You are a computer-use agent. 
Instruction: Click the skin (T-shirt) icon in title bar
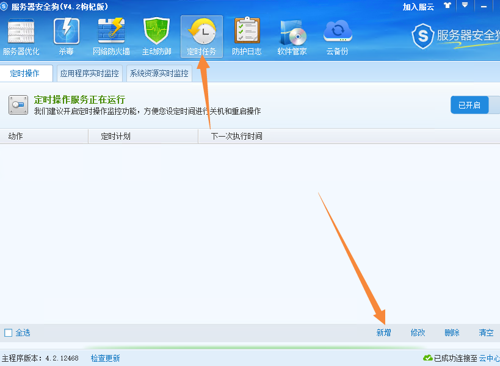coord(447,5)
